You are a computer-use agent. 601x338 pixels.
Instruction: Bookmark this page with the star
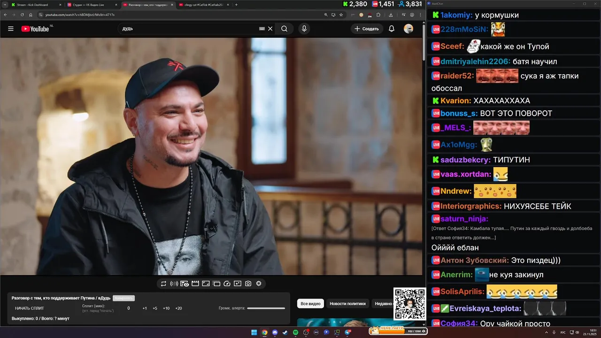[341, 15]
